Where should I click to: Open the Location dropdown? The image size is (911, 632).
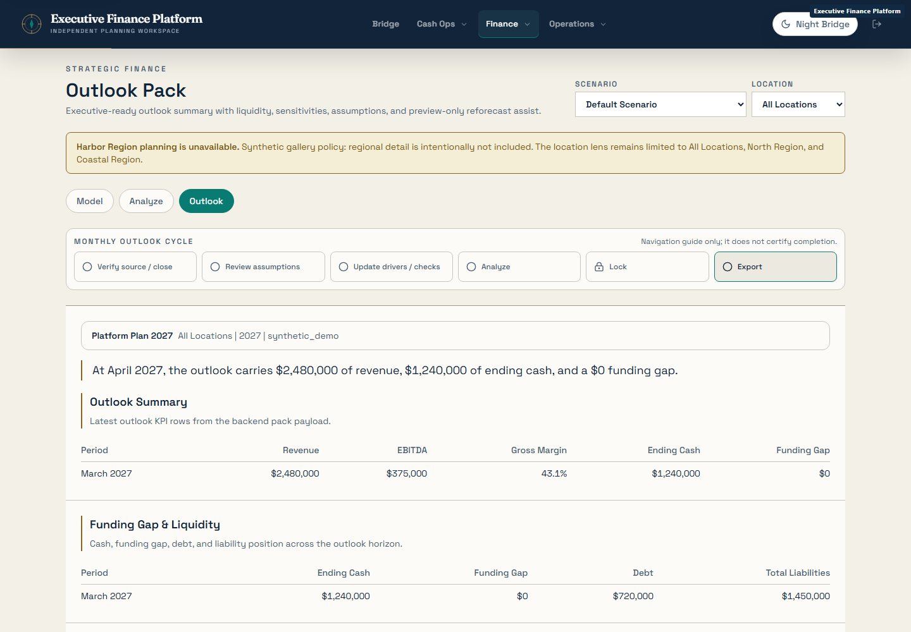pyautogui.click(x=798, y=104)
